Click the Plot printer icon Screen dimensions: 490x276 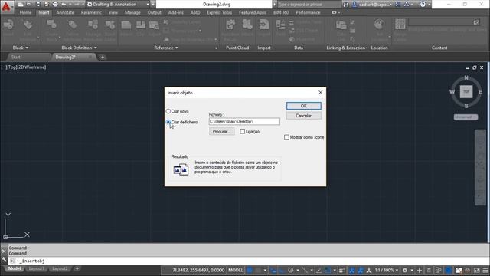[x=55, y=5]
